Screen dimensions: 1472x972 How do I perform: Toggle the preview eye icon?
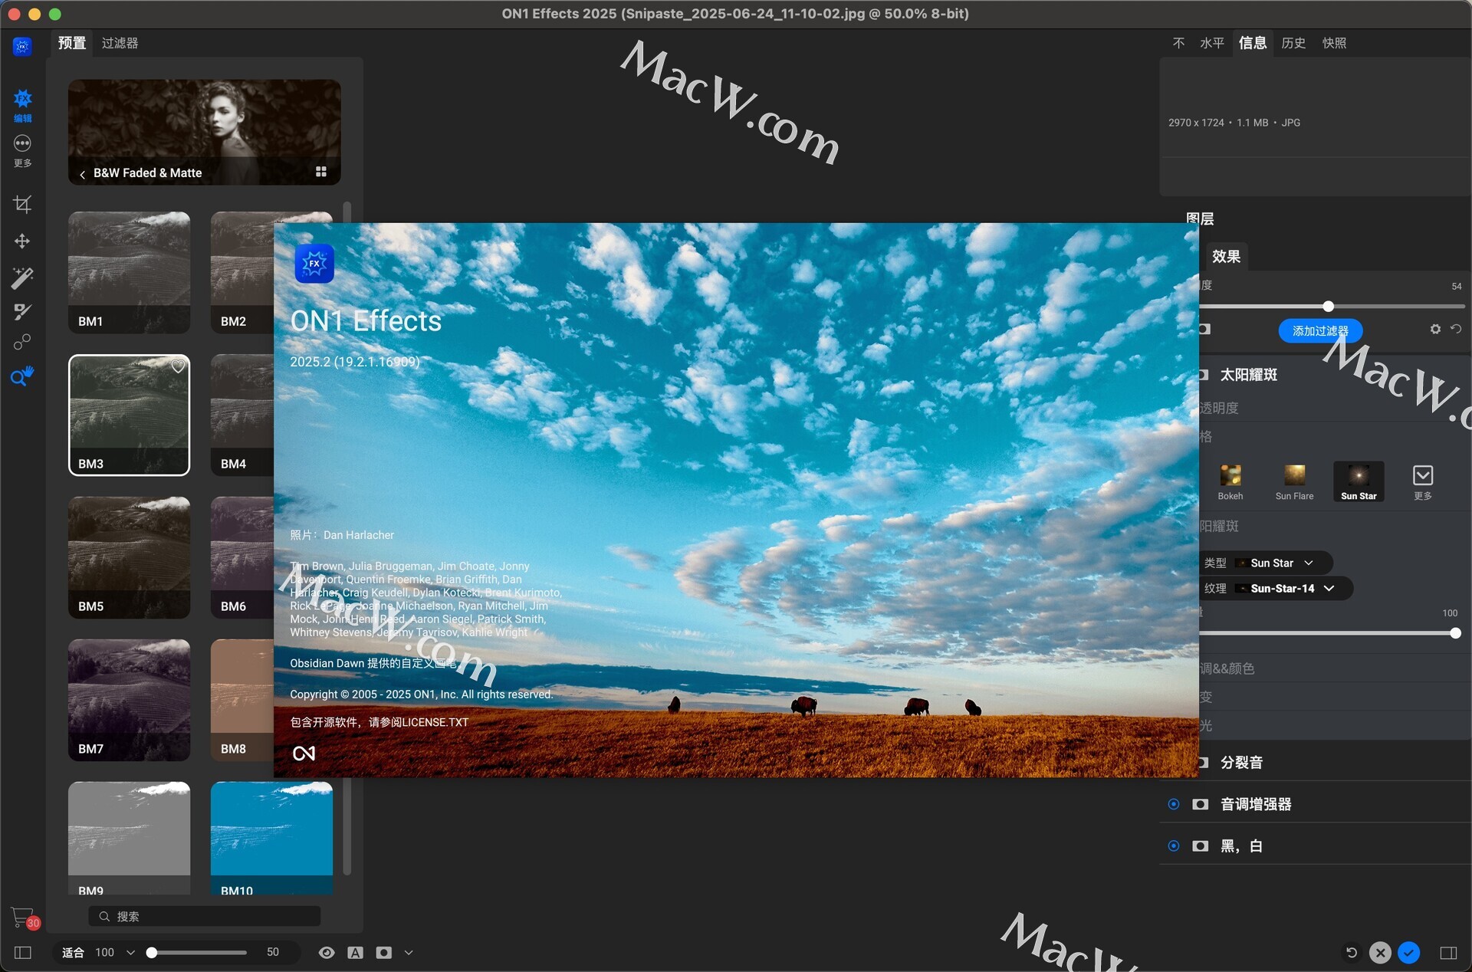pos(327,952)
